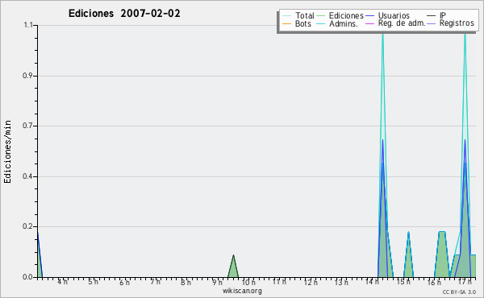
Task: Click the 0.4 y-axis value
Action: [x=27, y=176]
